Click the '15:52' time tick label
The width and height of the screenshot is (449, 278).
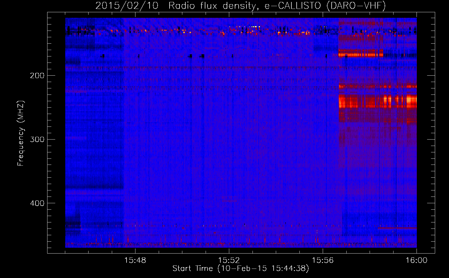[x=229, y=260]
